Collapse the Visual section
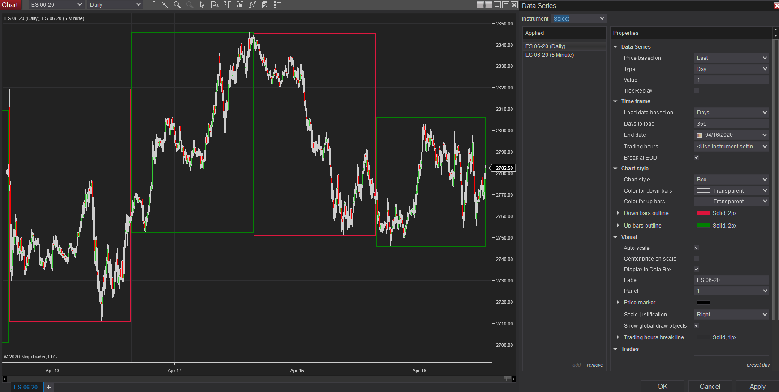Screen dimensions: 779x392 615,237
